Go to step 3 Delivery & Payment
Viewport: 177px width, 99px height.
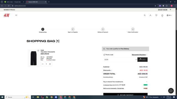[x=103, y=30]
